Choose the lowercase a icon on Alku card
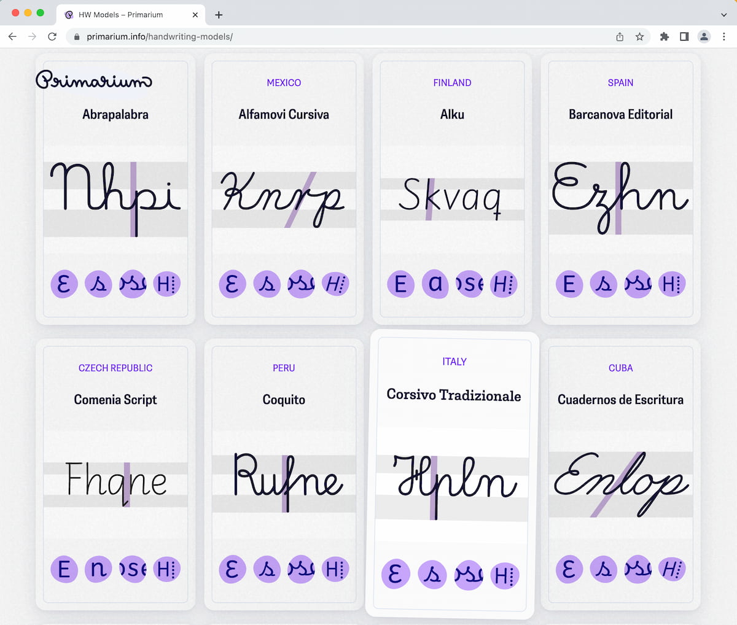The width and height of the screenshot is (737, 625). click(x=435, y=284)
